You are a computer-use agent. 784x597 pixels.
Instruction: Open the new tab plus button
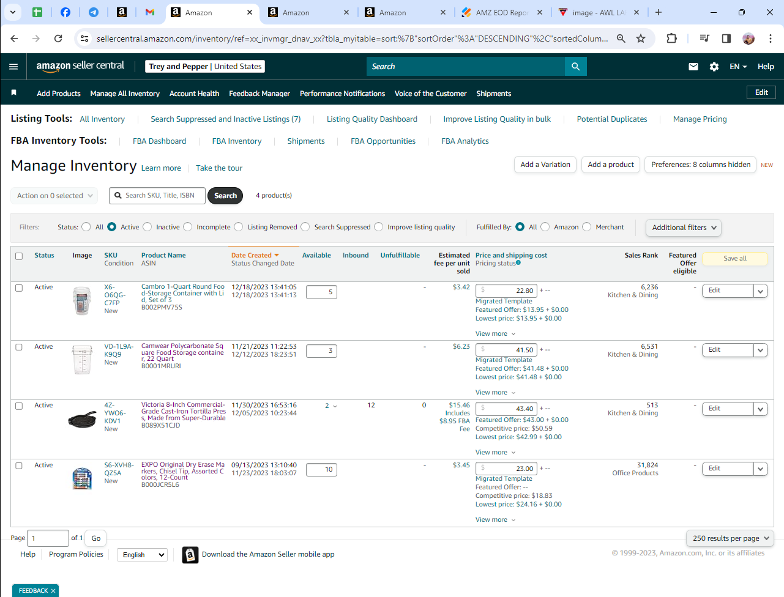(659, 12)
